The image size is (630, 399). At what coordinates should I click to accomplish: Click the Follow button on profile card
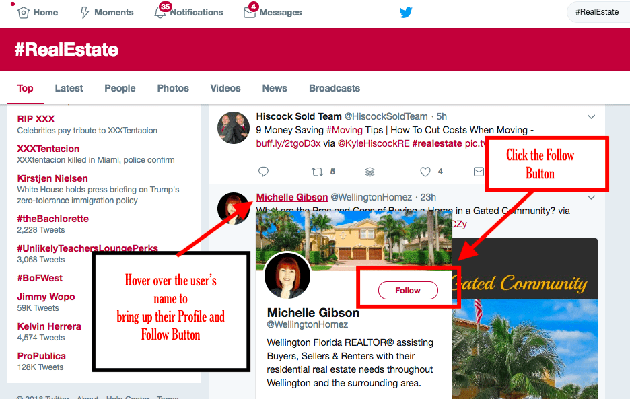[x=408, y=290]
